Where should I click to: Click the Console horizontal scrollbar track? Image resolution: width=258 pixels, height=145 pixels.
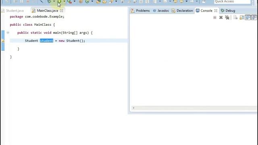click(196, 108)
